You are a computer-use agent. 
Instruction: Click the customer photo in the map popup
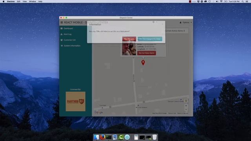pos(129,49)
